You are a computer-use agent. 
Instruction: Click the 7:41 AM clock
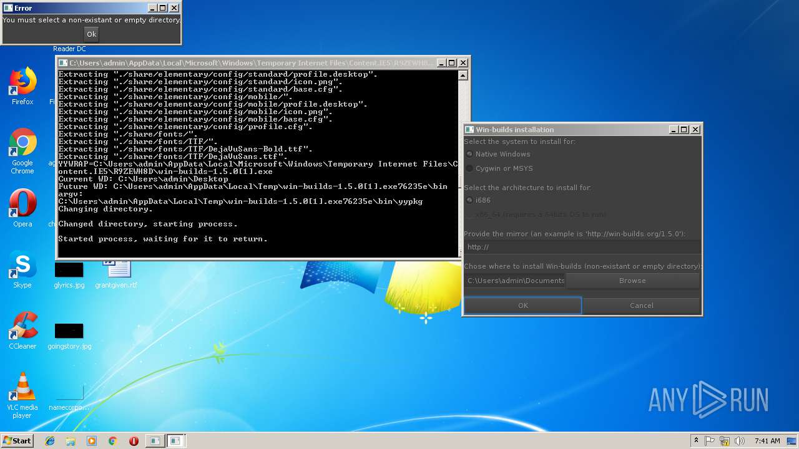click(x=767, y=441)
